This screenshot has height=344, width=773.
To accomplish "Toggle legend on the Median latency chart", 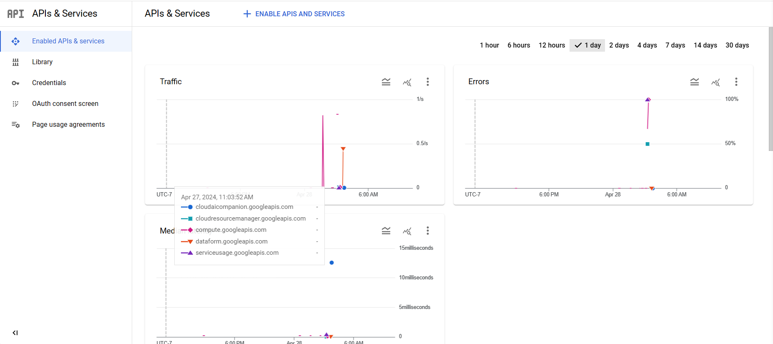I will 386,231.
